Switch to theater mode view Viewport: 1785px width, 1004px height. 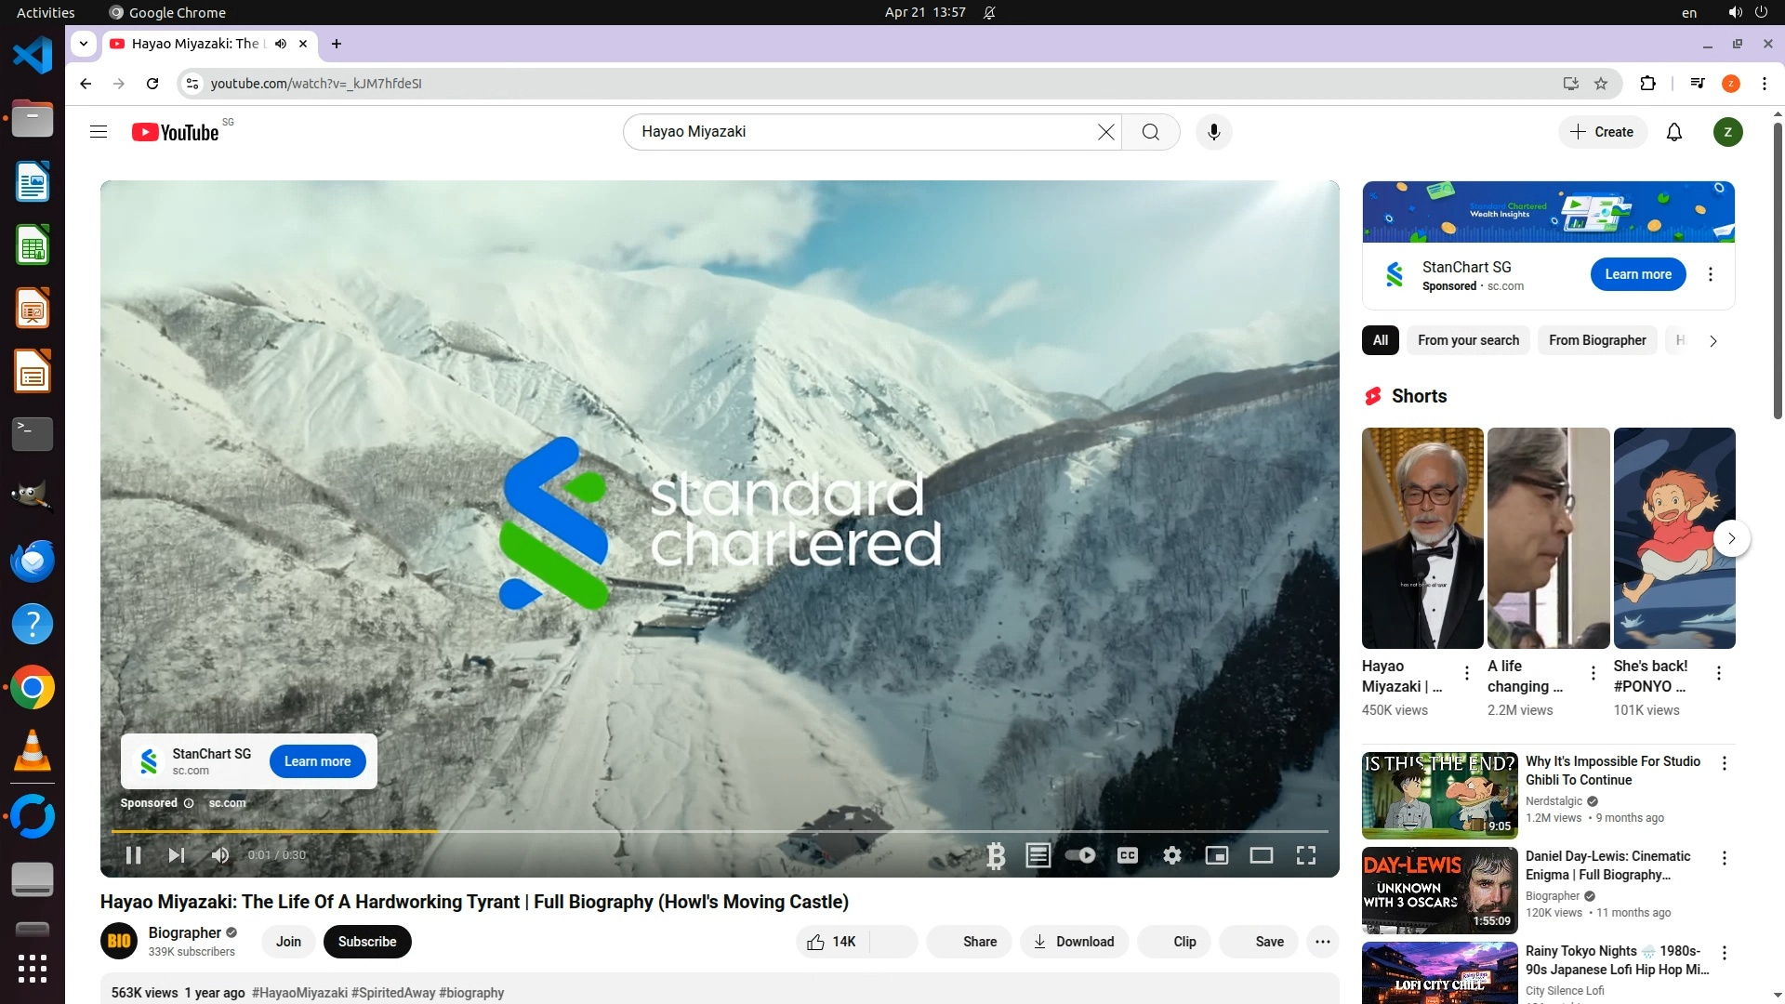1261,855
